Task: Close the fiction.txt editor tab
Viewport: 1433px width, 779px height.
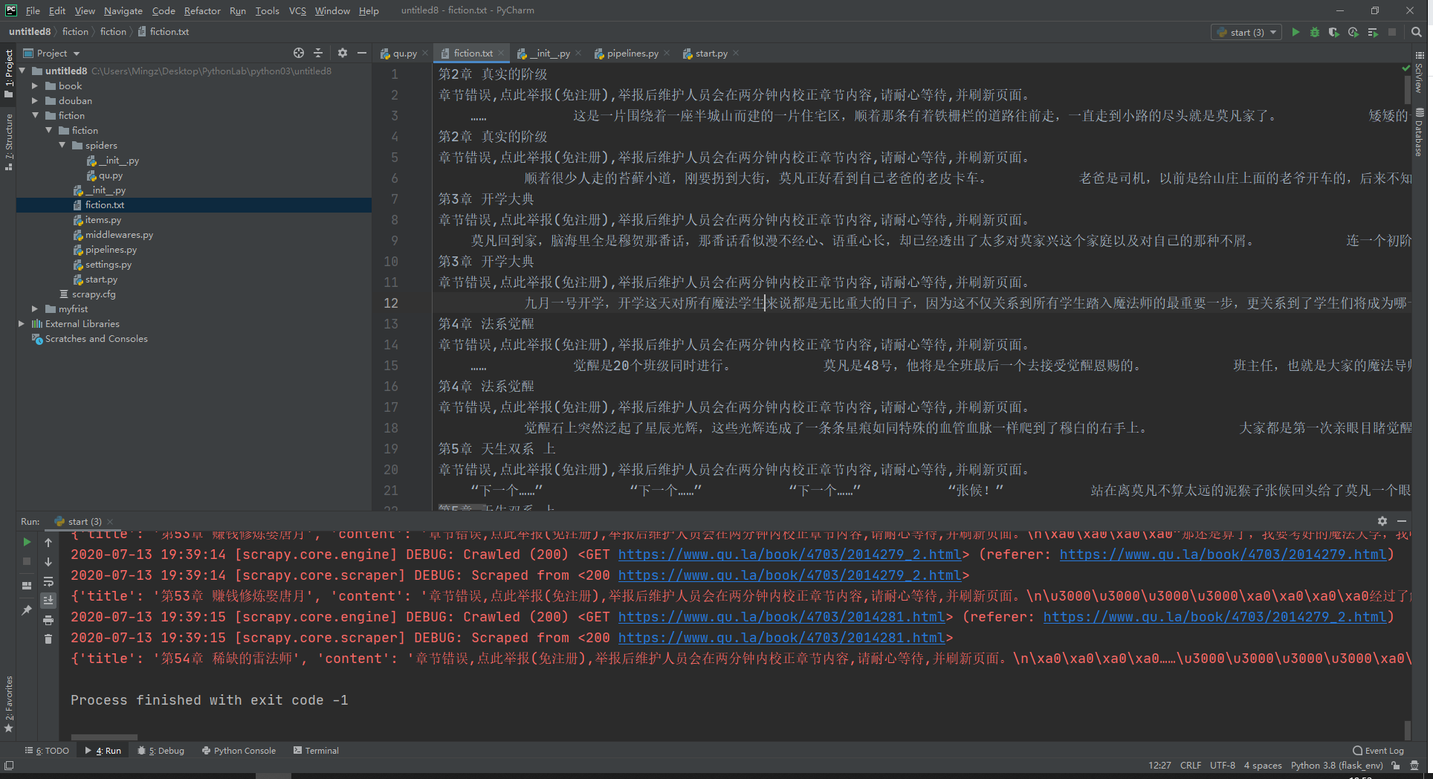Action: (x=502, y=54)
